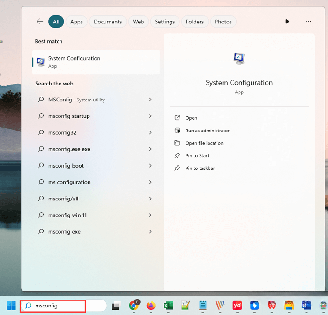Switch to the Apps filter tab
Image resolution: width=328 pixels, height=315 pixels.
click(76, 22)
